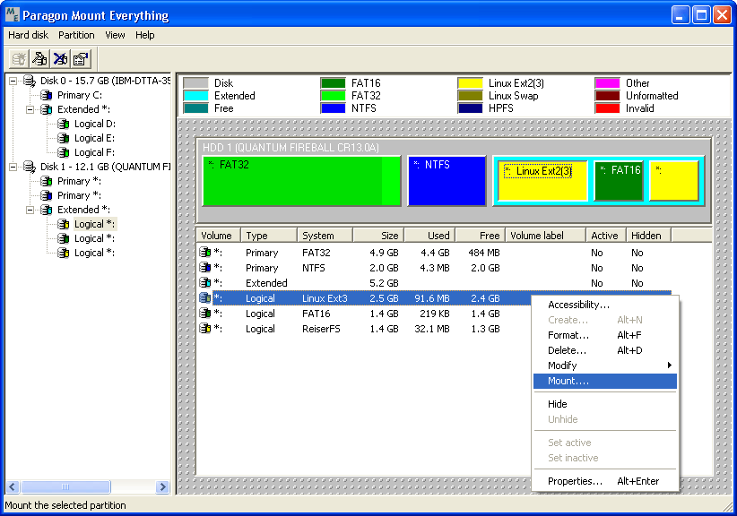Click the "4.9 GB" size cell
Image resolution: width=737 pixels, height=516 pixels.
[384, 253]
